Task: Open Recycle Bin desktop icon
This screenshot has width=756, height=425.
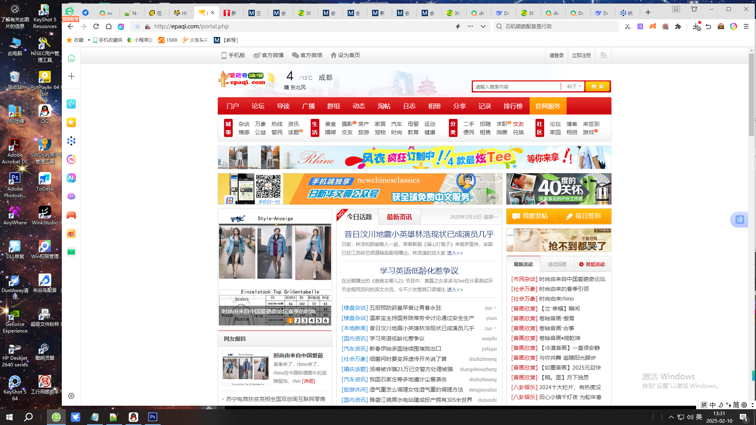Action: pos(15,80)
